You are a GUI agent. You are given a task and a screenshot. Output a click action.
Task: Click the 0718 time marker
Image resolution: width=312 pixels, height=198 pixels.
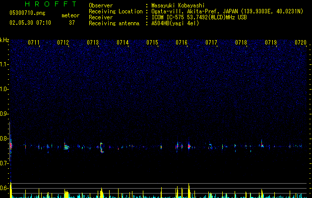pos(241,43)
